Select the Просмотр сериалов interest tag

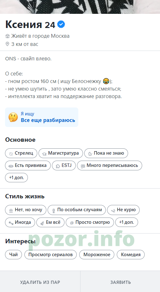point(50,255)
